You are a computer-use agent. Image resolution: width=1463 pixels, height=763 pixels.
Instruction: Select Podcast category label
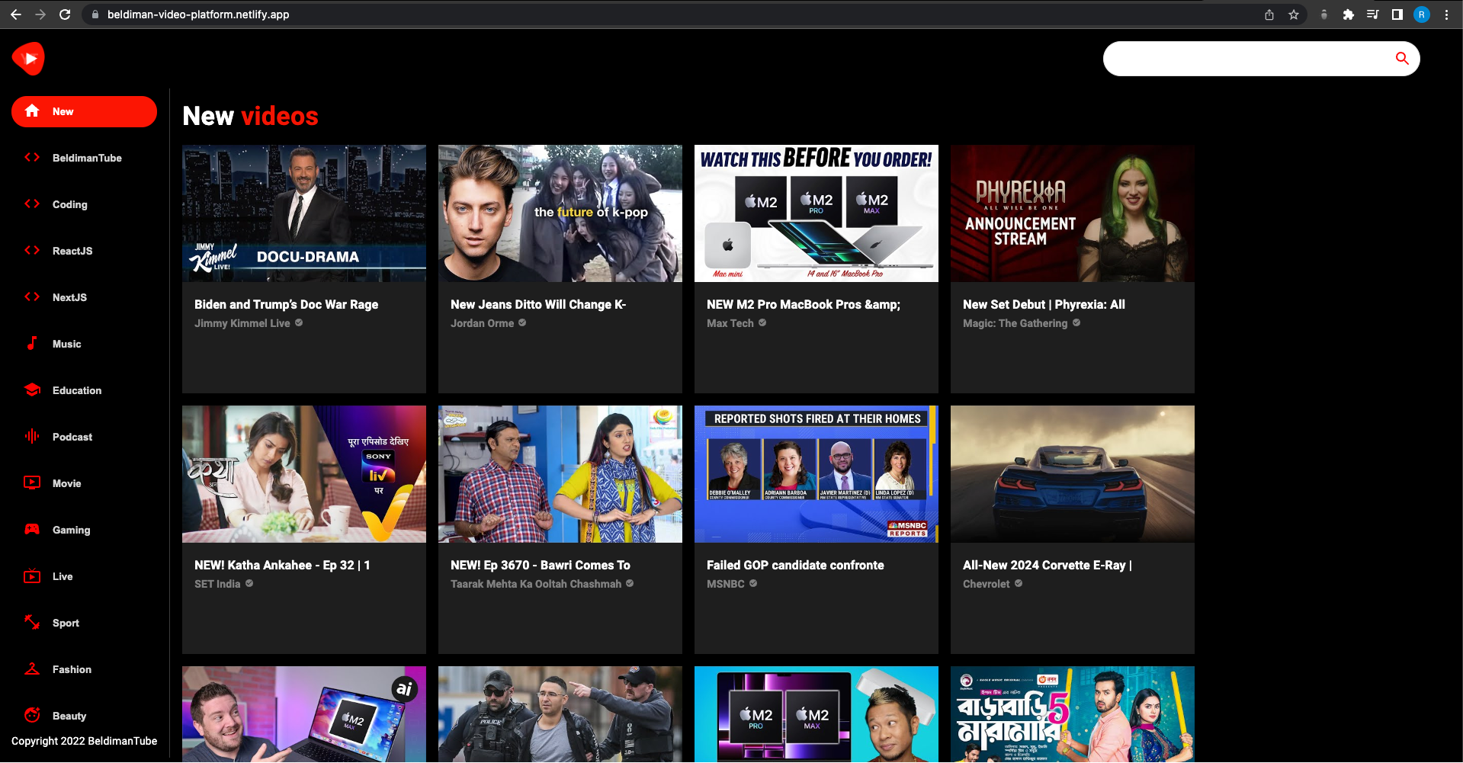(72, 437)
